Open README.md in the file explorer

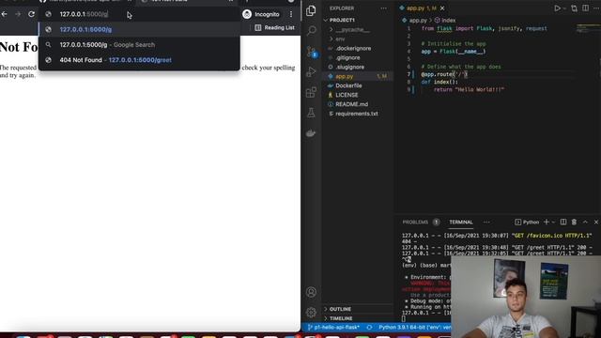pos(351,104)
